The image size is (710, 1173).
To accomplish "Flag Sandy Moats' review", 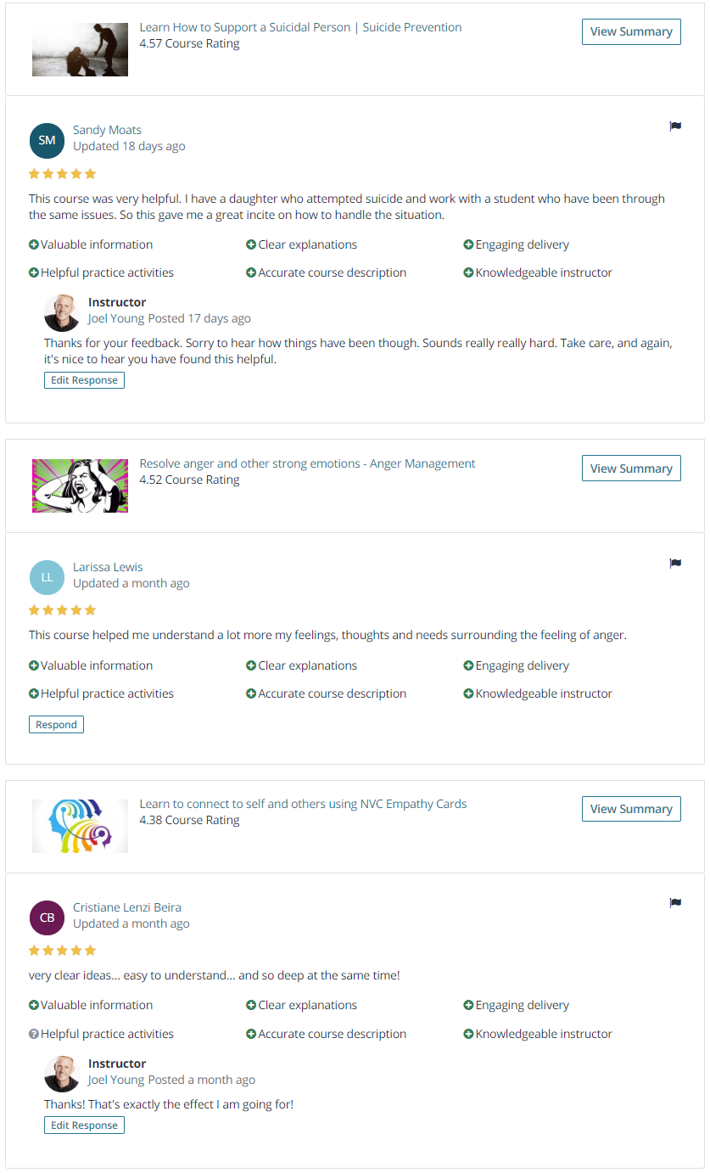I will click(x=675, y=126).
